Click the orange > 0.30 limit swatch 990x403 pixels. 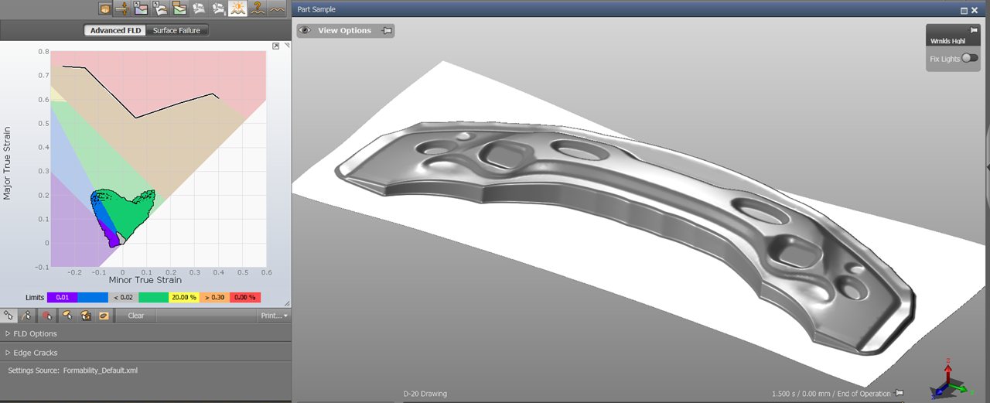pos(215,297)
